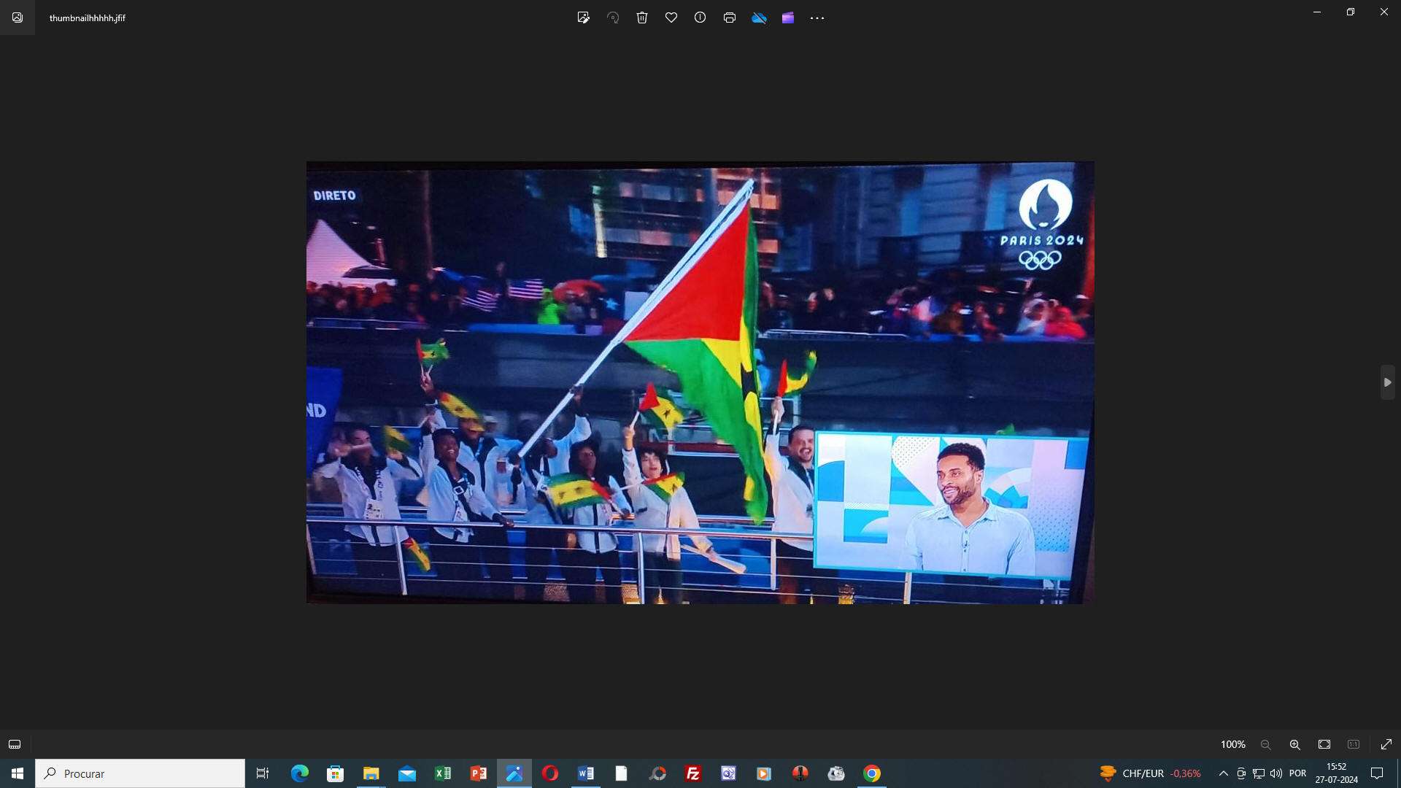The height and width of the screenshot is (788, 1401).
Task: Open the blank document taskbar icon
Action: [x=622, y=773]
